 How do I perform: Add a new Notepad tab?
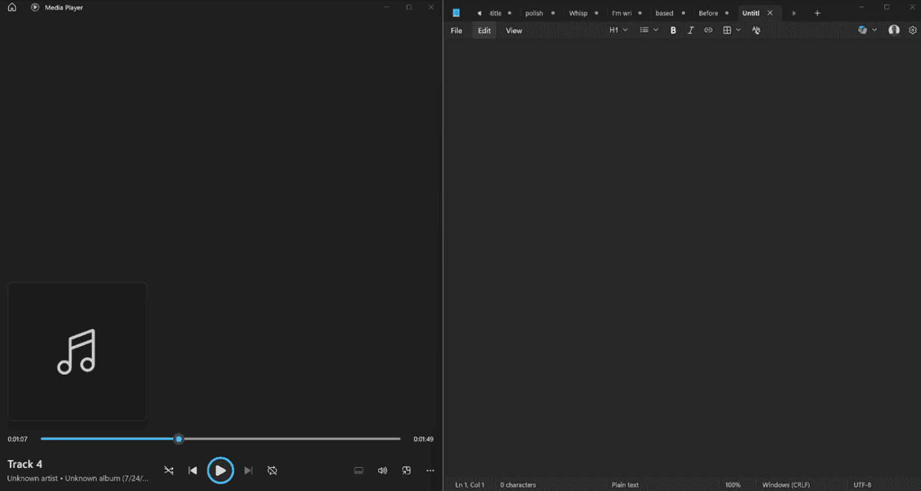click(817, 13)
